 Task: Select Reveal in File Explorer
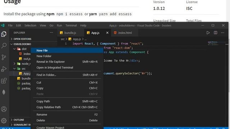coord(67,62)
